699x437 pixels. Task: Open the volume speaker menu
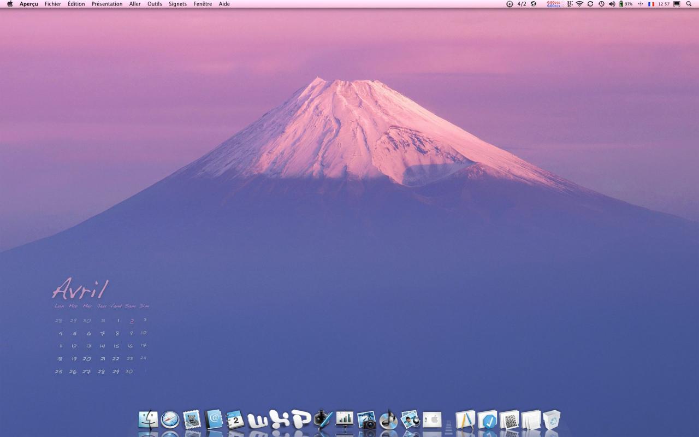click(x=612, y=4)
